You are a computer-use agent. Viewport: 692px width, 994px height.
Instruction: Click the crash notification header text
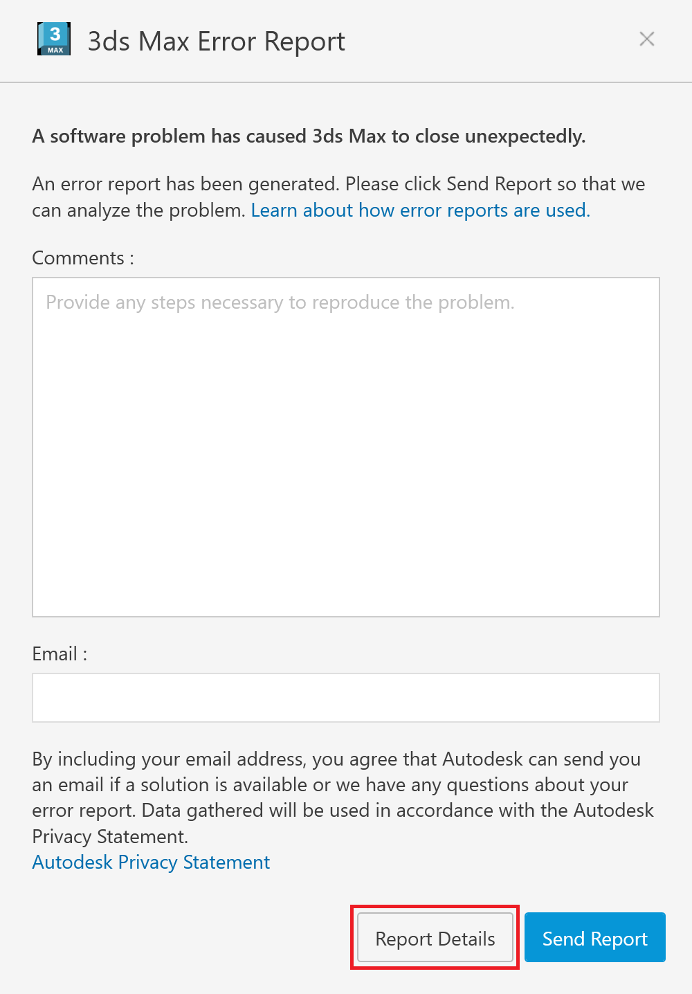(308, 136)
